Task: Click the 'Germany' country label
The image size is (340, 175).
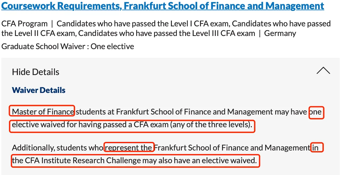Action: click(280, 33)
